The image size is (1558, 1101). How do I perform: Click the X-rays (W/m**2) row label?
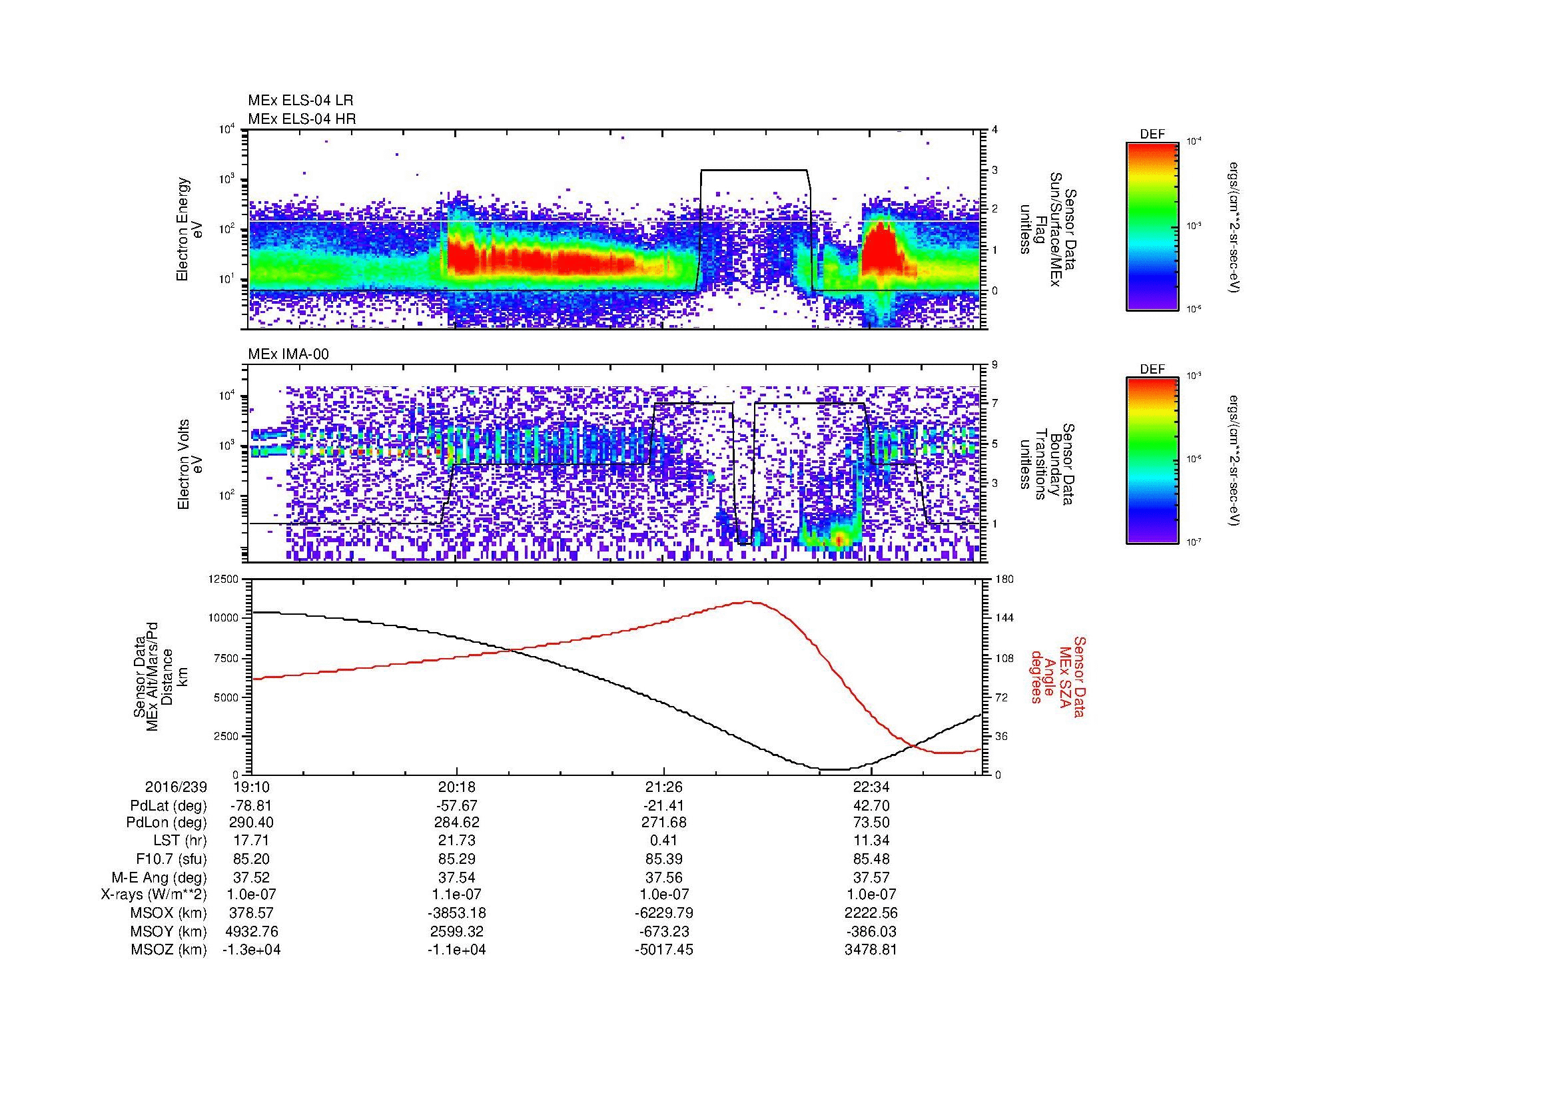pos(154,895)
